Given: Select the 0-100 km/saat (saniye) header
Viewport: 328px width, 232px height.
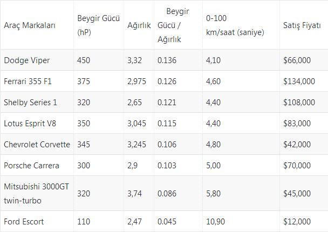Looking at the screenshot, I should tap(235, 25).
